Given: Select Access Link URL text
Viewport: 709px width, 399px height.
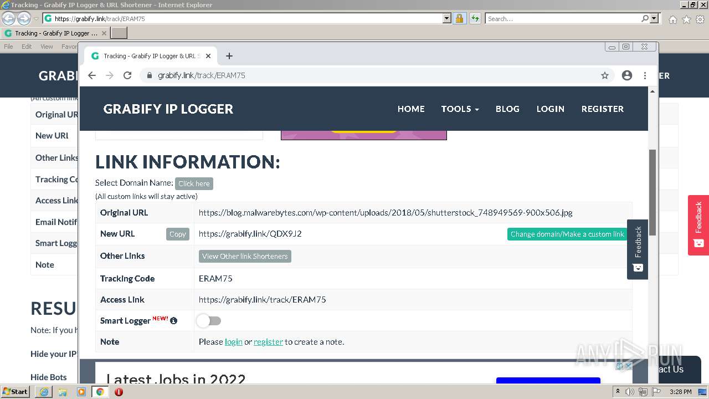Looking at the screenshot, I should pos(263,300).
